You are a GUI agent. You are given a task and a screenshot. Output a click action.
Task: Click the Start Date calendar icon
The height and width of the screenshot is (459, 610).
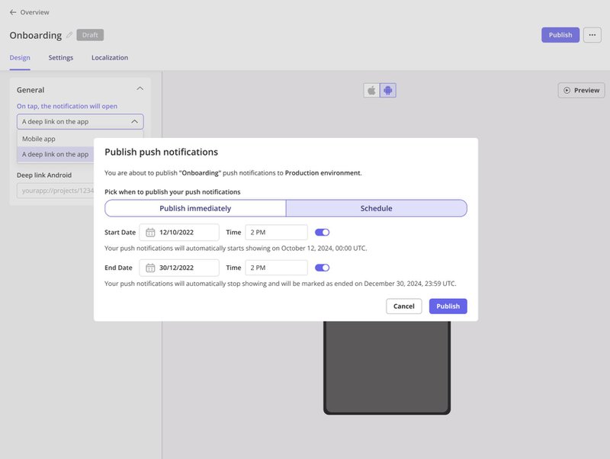point(150,232)
